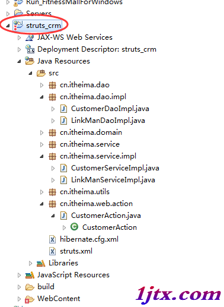This screenshot has height=307, width=224.
Task: Click the struts_crm project icon
Action: point(18,26)
